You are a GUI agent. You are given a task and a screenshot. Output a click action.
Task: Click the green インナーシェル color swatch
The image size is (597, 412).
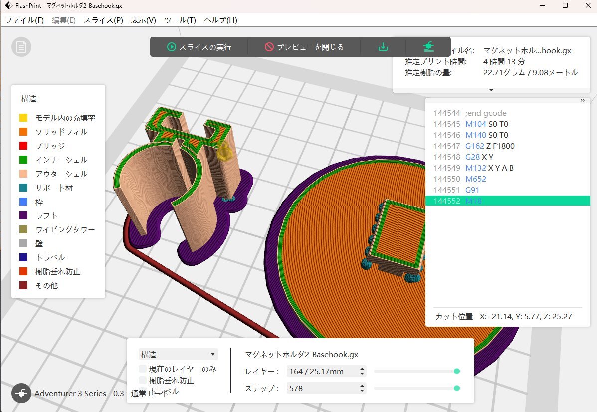click(23, 160)
